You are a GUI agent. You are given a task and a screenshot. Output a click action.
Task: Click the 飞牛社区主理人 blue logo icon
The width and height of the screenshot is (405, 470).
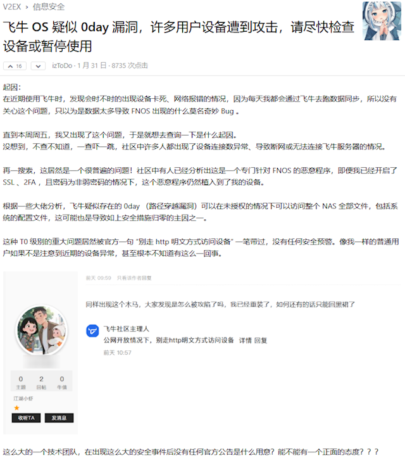coord(92,331)
